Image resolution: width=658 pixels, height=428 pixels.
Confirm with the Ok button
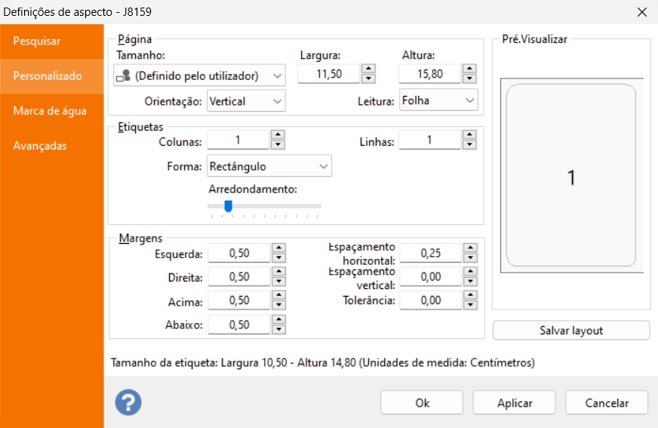click(x=422, y=403)
